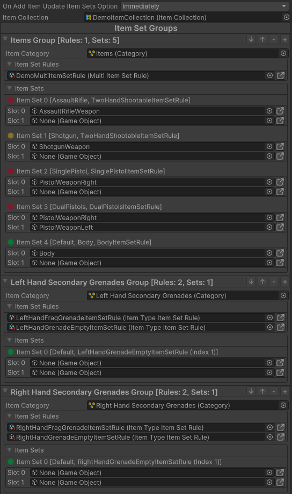Click the ShotgunWeapon slot object field
292x494 pixels.
148,146
